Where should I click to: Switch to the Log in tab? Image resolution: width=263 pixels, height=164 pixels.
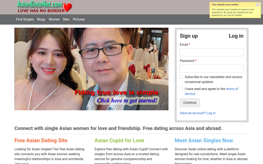click(236, 36)
